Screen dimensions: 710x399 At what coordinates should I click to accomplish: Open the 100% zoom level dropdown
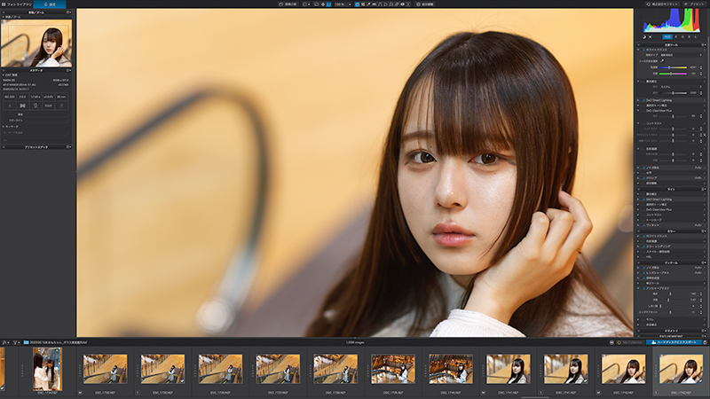pos(343,4)
